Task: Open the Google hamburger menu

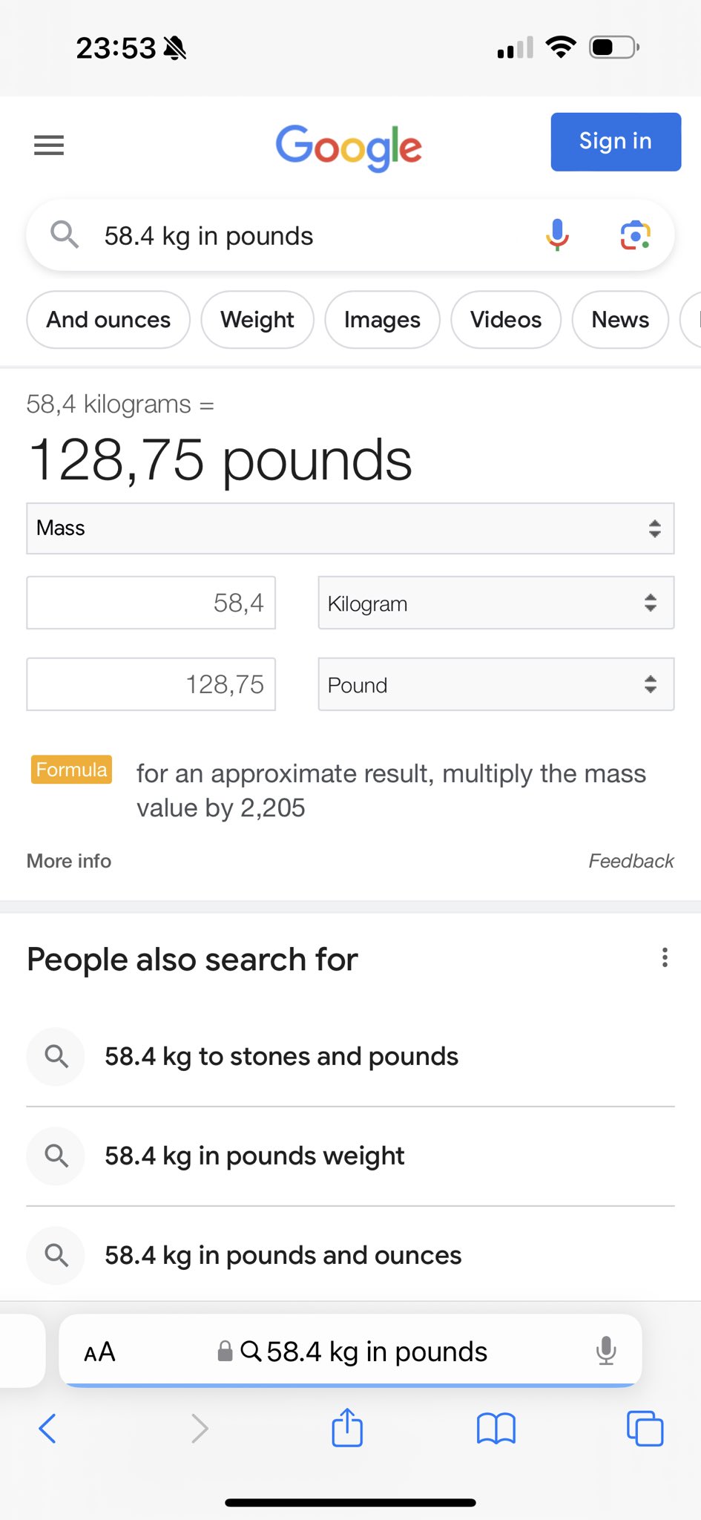Action: tap(49, 145)
